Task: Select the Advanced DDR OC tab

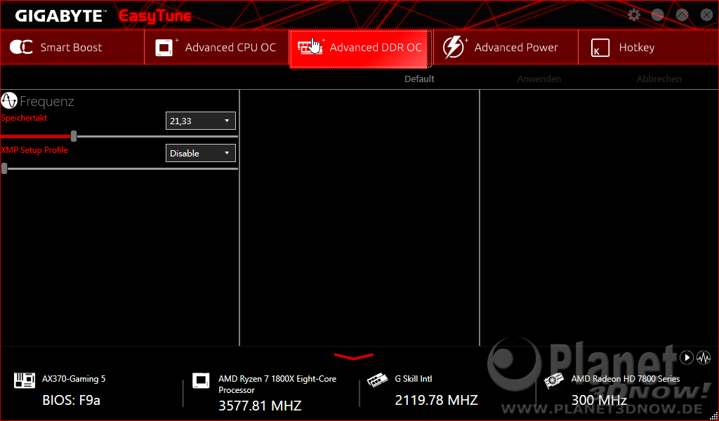Action: [360, 48]
